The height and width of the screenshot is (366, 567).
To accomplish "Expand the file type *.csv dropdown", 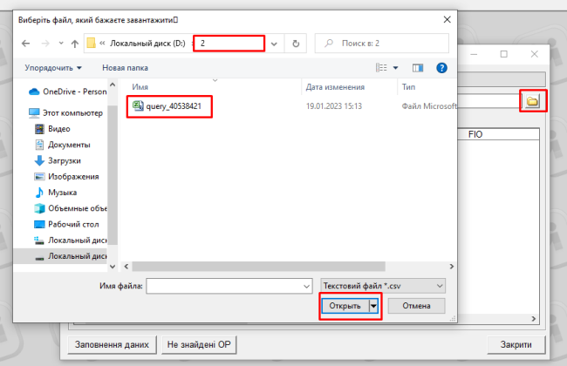I will (x=384, y=285).
